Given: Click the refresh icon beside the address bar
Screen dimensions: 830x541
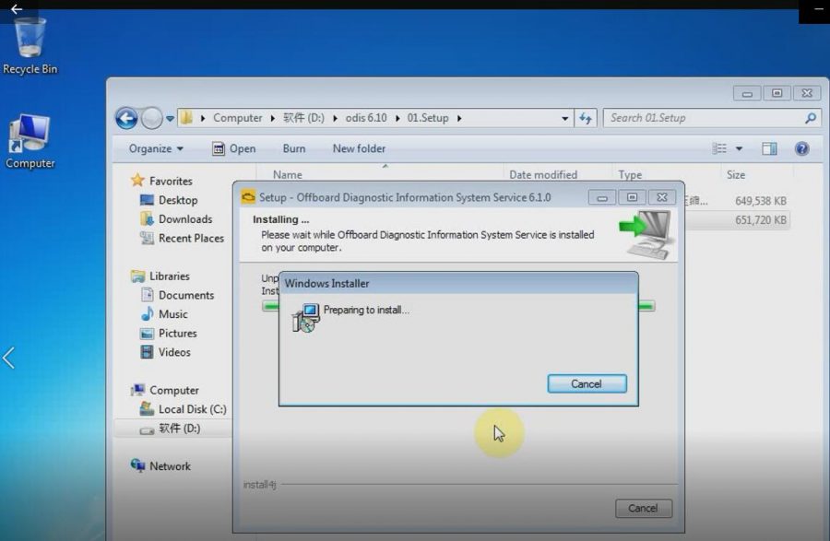Looking at the screenshot, I should pyautogui.click(x=586, y=118).
